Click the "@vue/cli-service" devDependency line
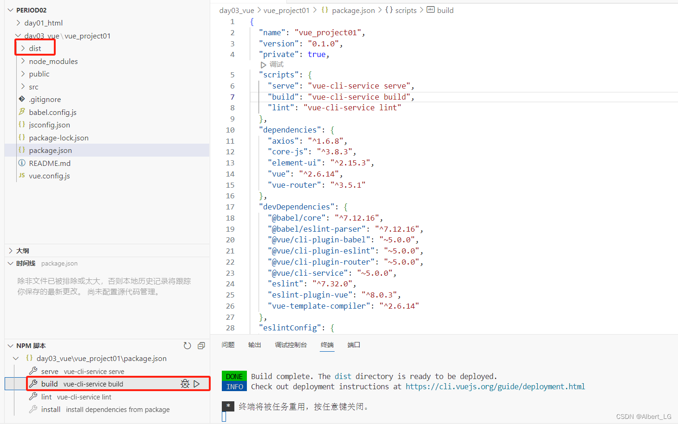Viewport: 678px width, 424px height. click(332, 273)
